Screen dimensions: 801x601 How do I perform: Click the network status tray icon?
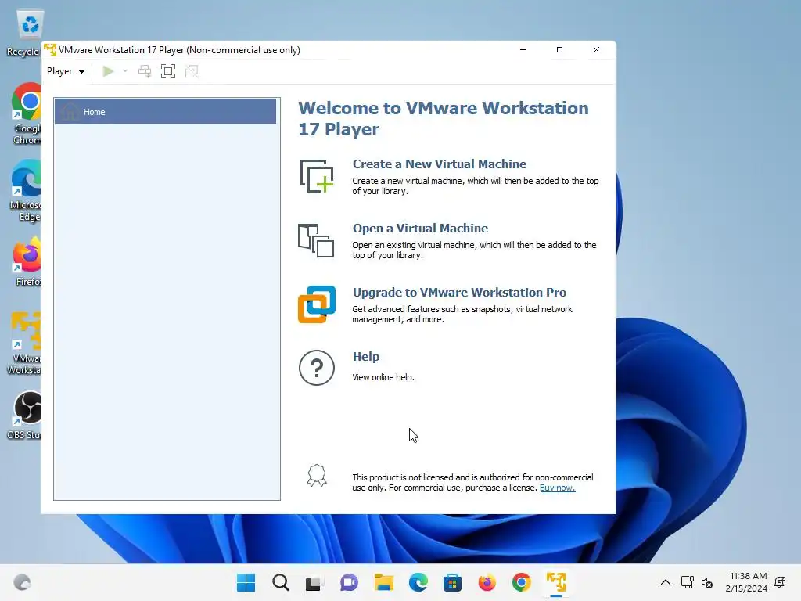pos(687,582)
